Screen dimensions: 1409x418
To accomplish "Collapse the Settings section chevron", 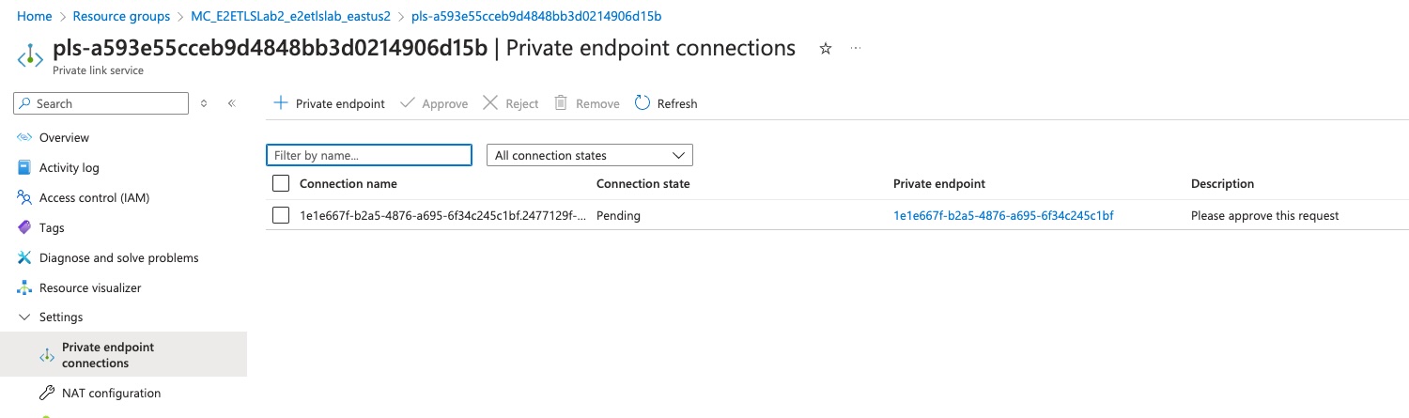I will [x=24, y=317].
